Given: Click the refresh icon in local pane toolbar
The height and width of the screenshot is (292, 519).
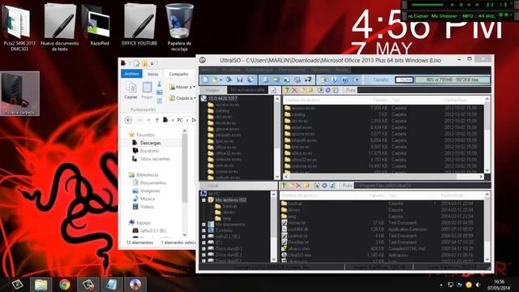Looking at the screenshot, I should click(x=332, y=186).
